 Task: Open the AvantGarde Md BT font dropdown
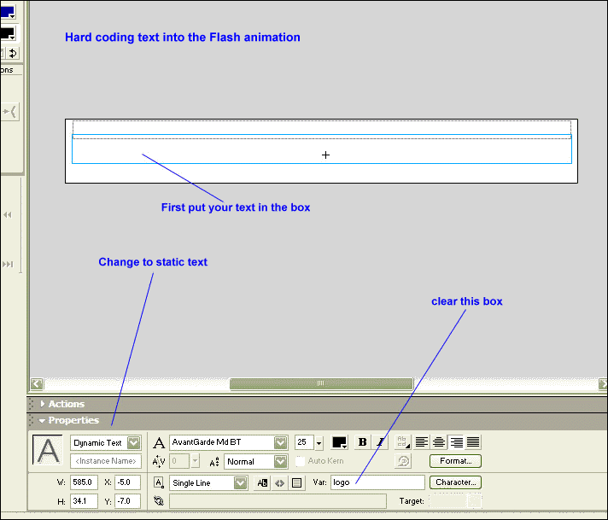point(280,442)
